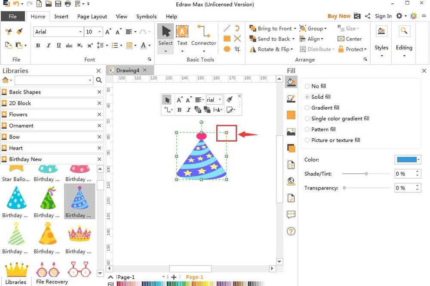Open the font name Arial dropdown

tap(80, 32)
